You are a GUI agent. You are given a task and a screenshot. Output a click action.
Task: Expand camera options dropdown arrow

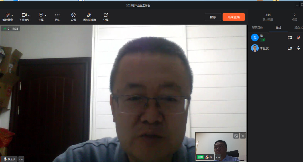[29, 15]
